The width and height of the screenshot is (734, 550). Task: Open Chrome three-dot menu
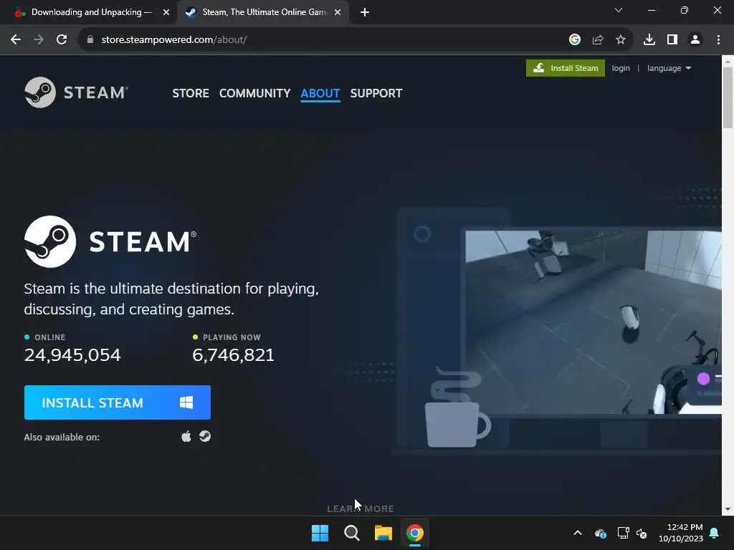coord(718,40)
